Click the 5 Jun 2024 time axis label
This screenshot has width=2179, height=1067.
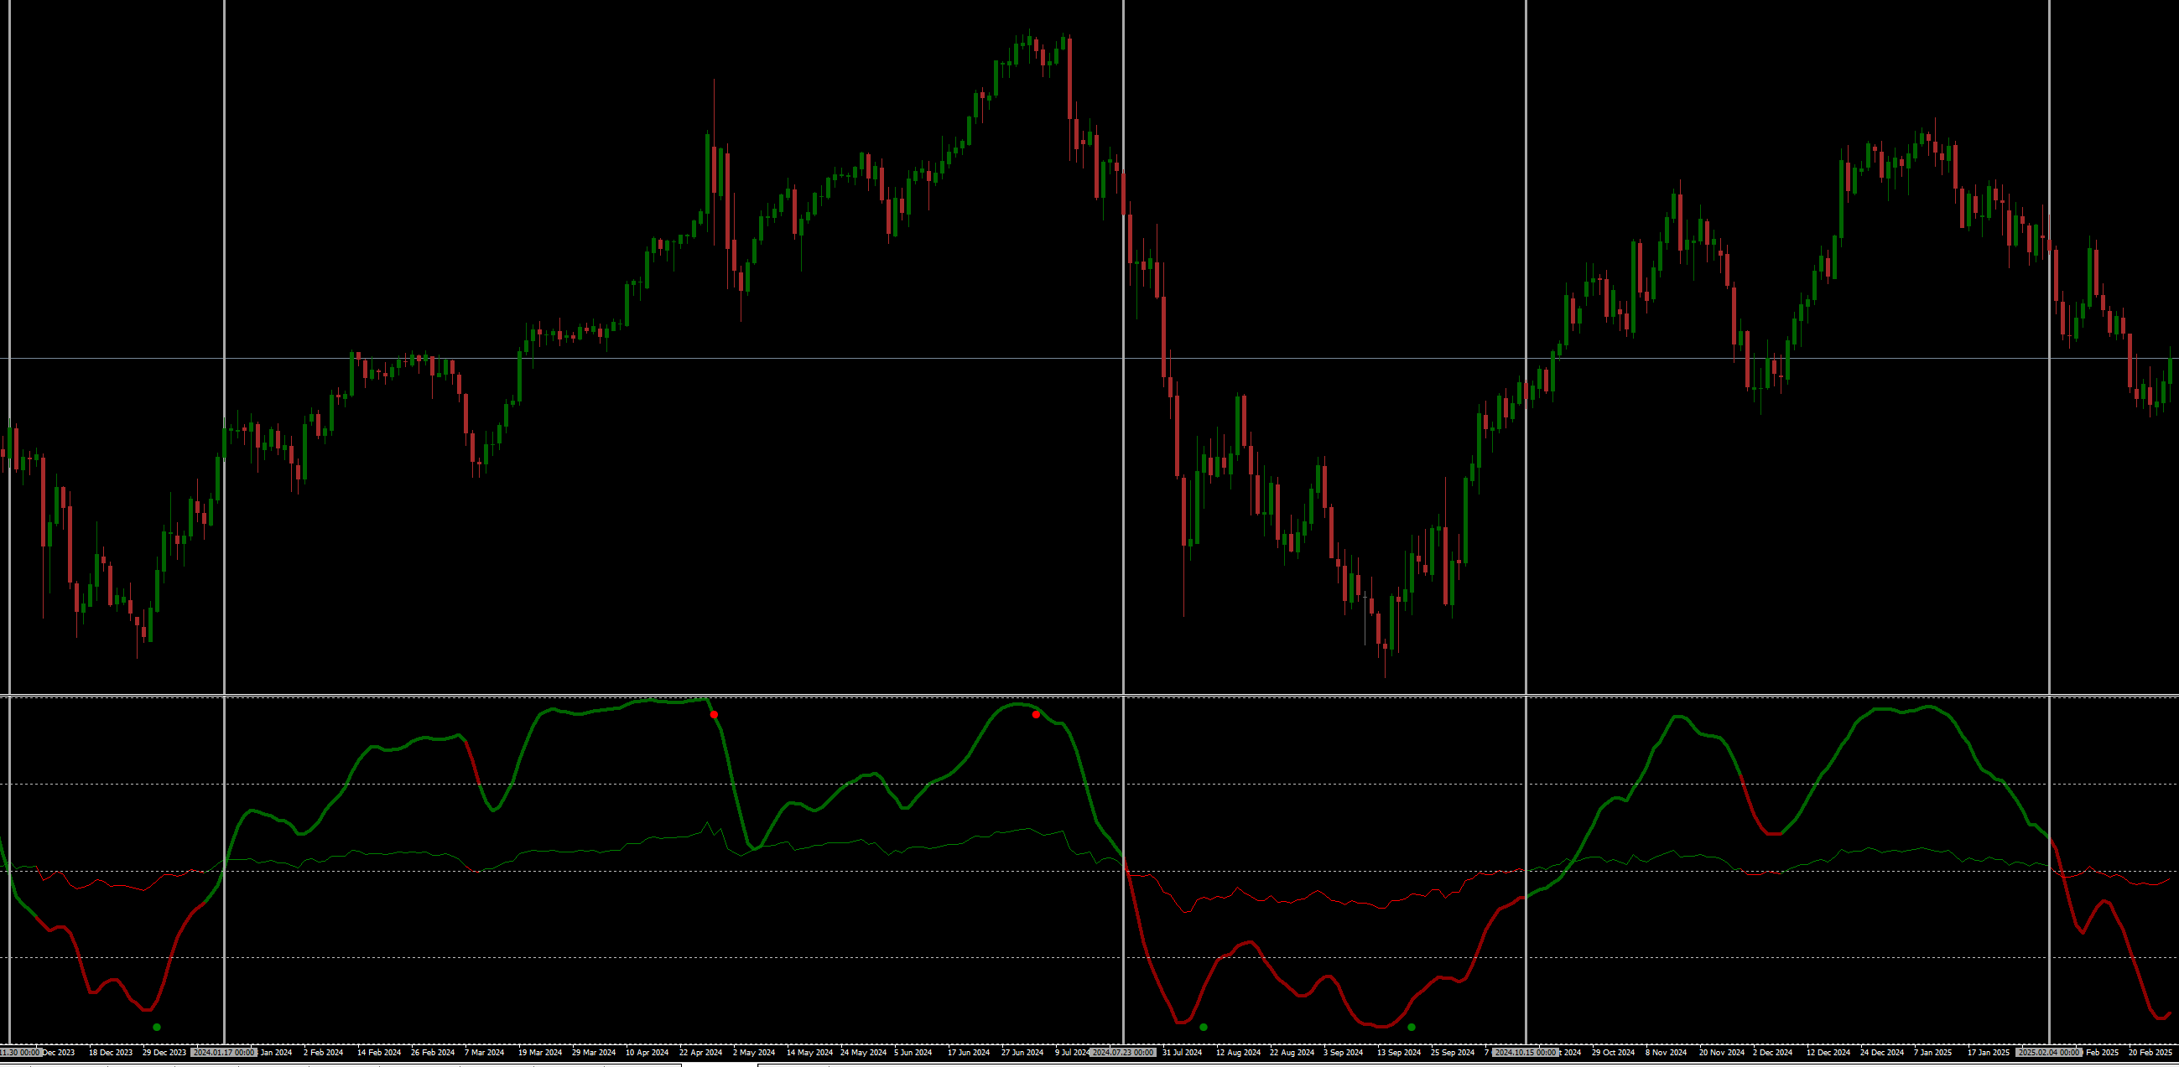913,1053
